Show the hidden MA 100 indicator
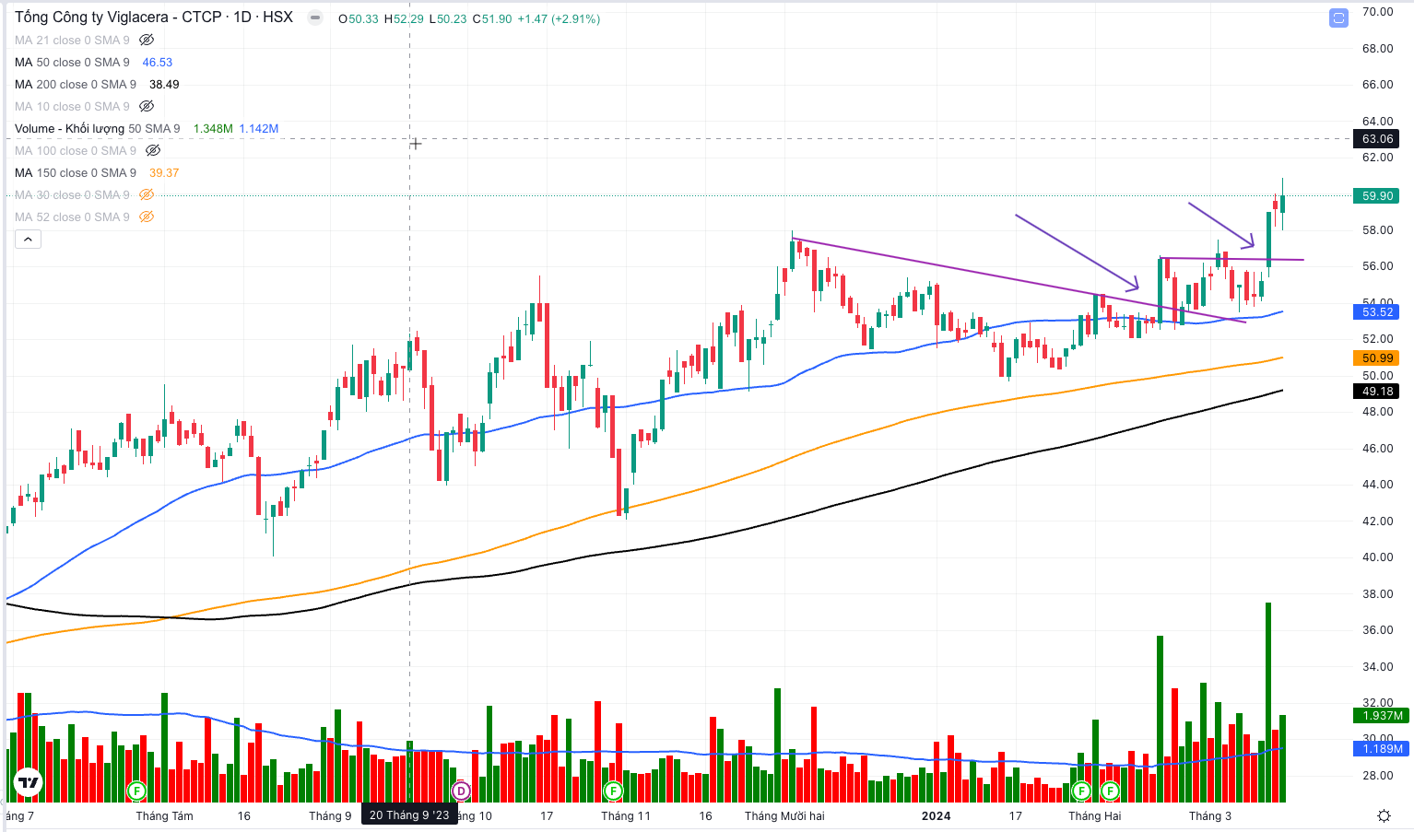 [153, 150]
